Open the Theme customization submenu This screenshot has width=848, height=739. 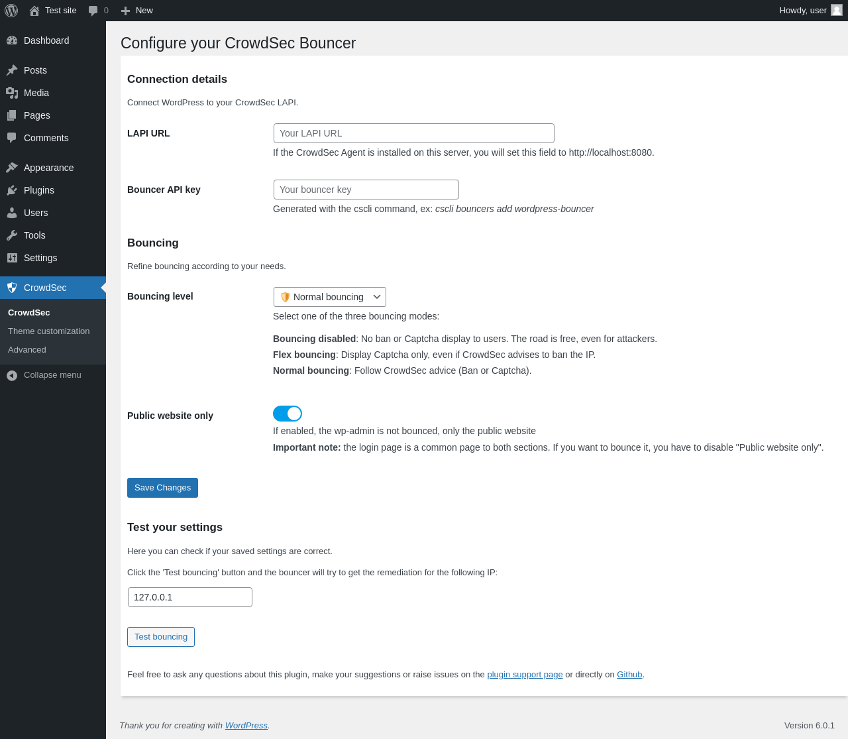(49, 331)
